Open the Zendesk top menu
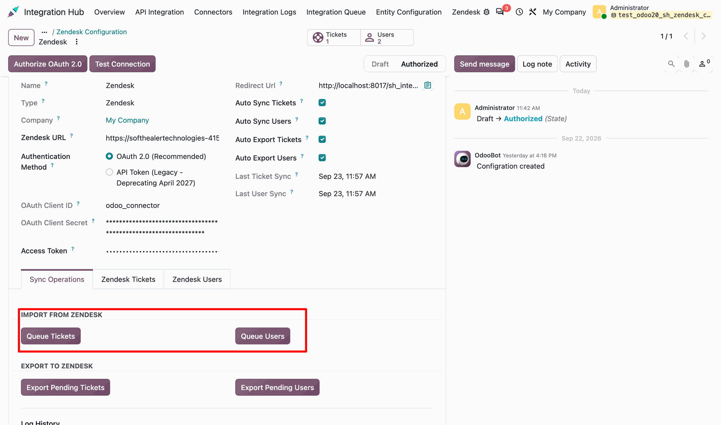The width and height of the screenshot is (721, 425). point(466,12)
